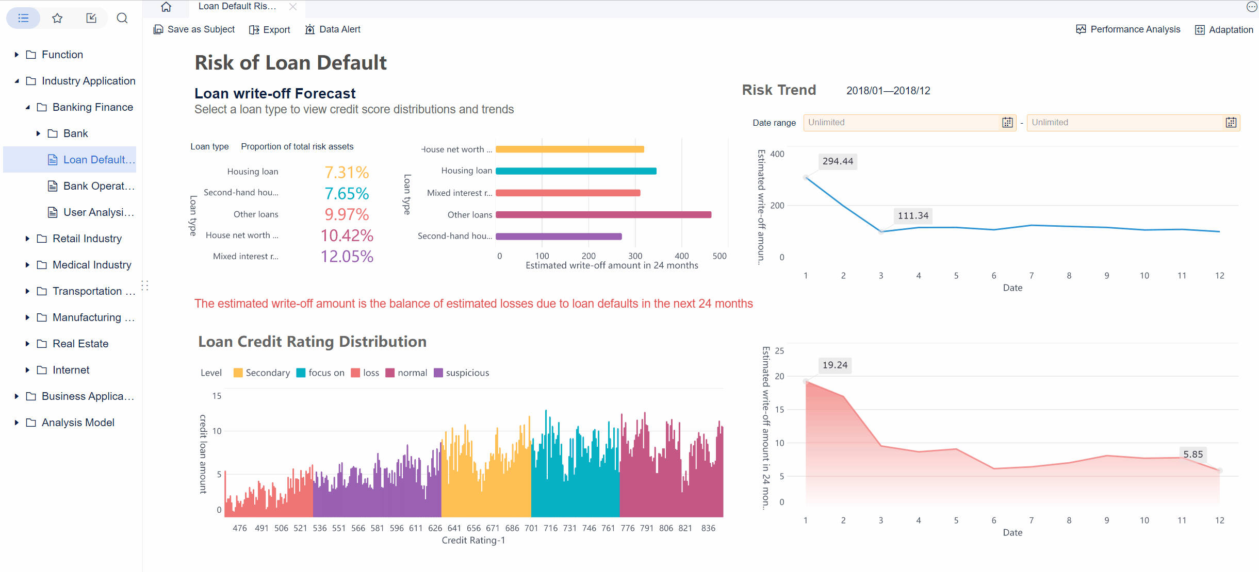Image resolution: width=1259 pixels, height=572 pixels.
Task: Click the start date range input field
Action: point(903,123)
